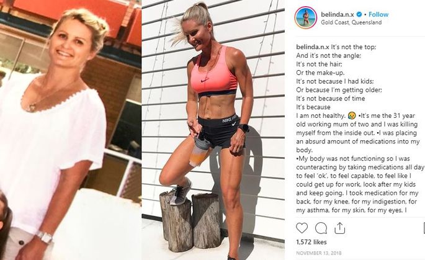This screenshot has width=425, height=260.
Task: Click the crying emoji in the caption
Action: [x=352, y=116]
